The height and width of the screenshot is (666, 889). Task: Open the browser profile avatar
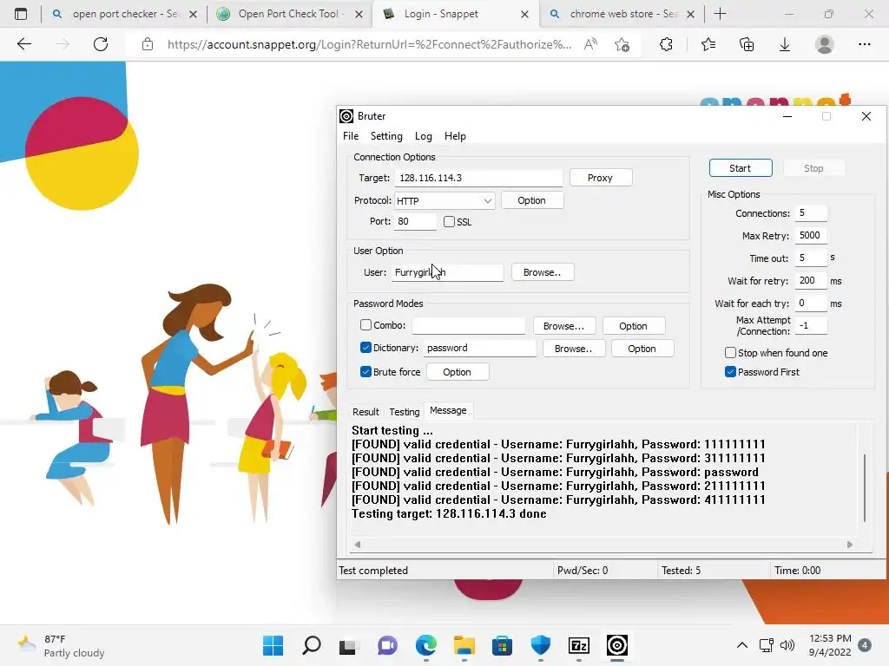(x=825, y=44)
